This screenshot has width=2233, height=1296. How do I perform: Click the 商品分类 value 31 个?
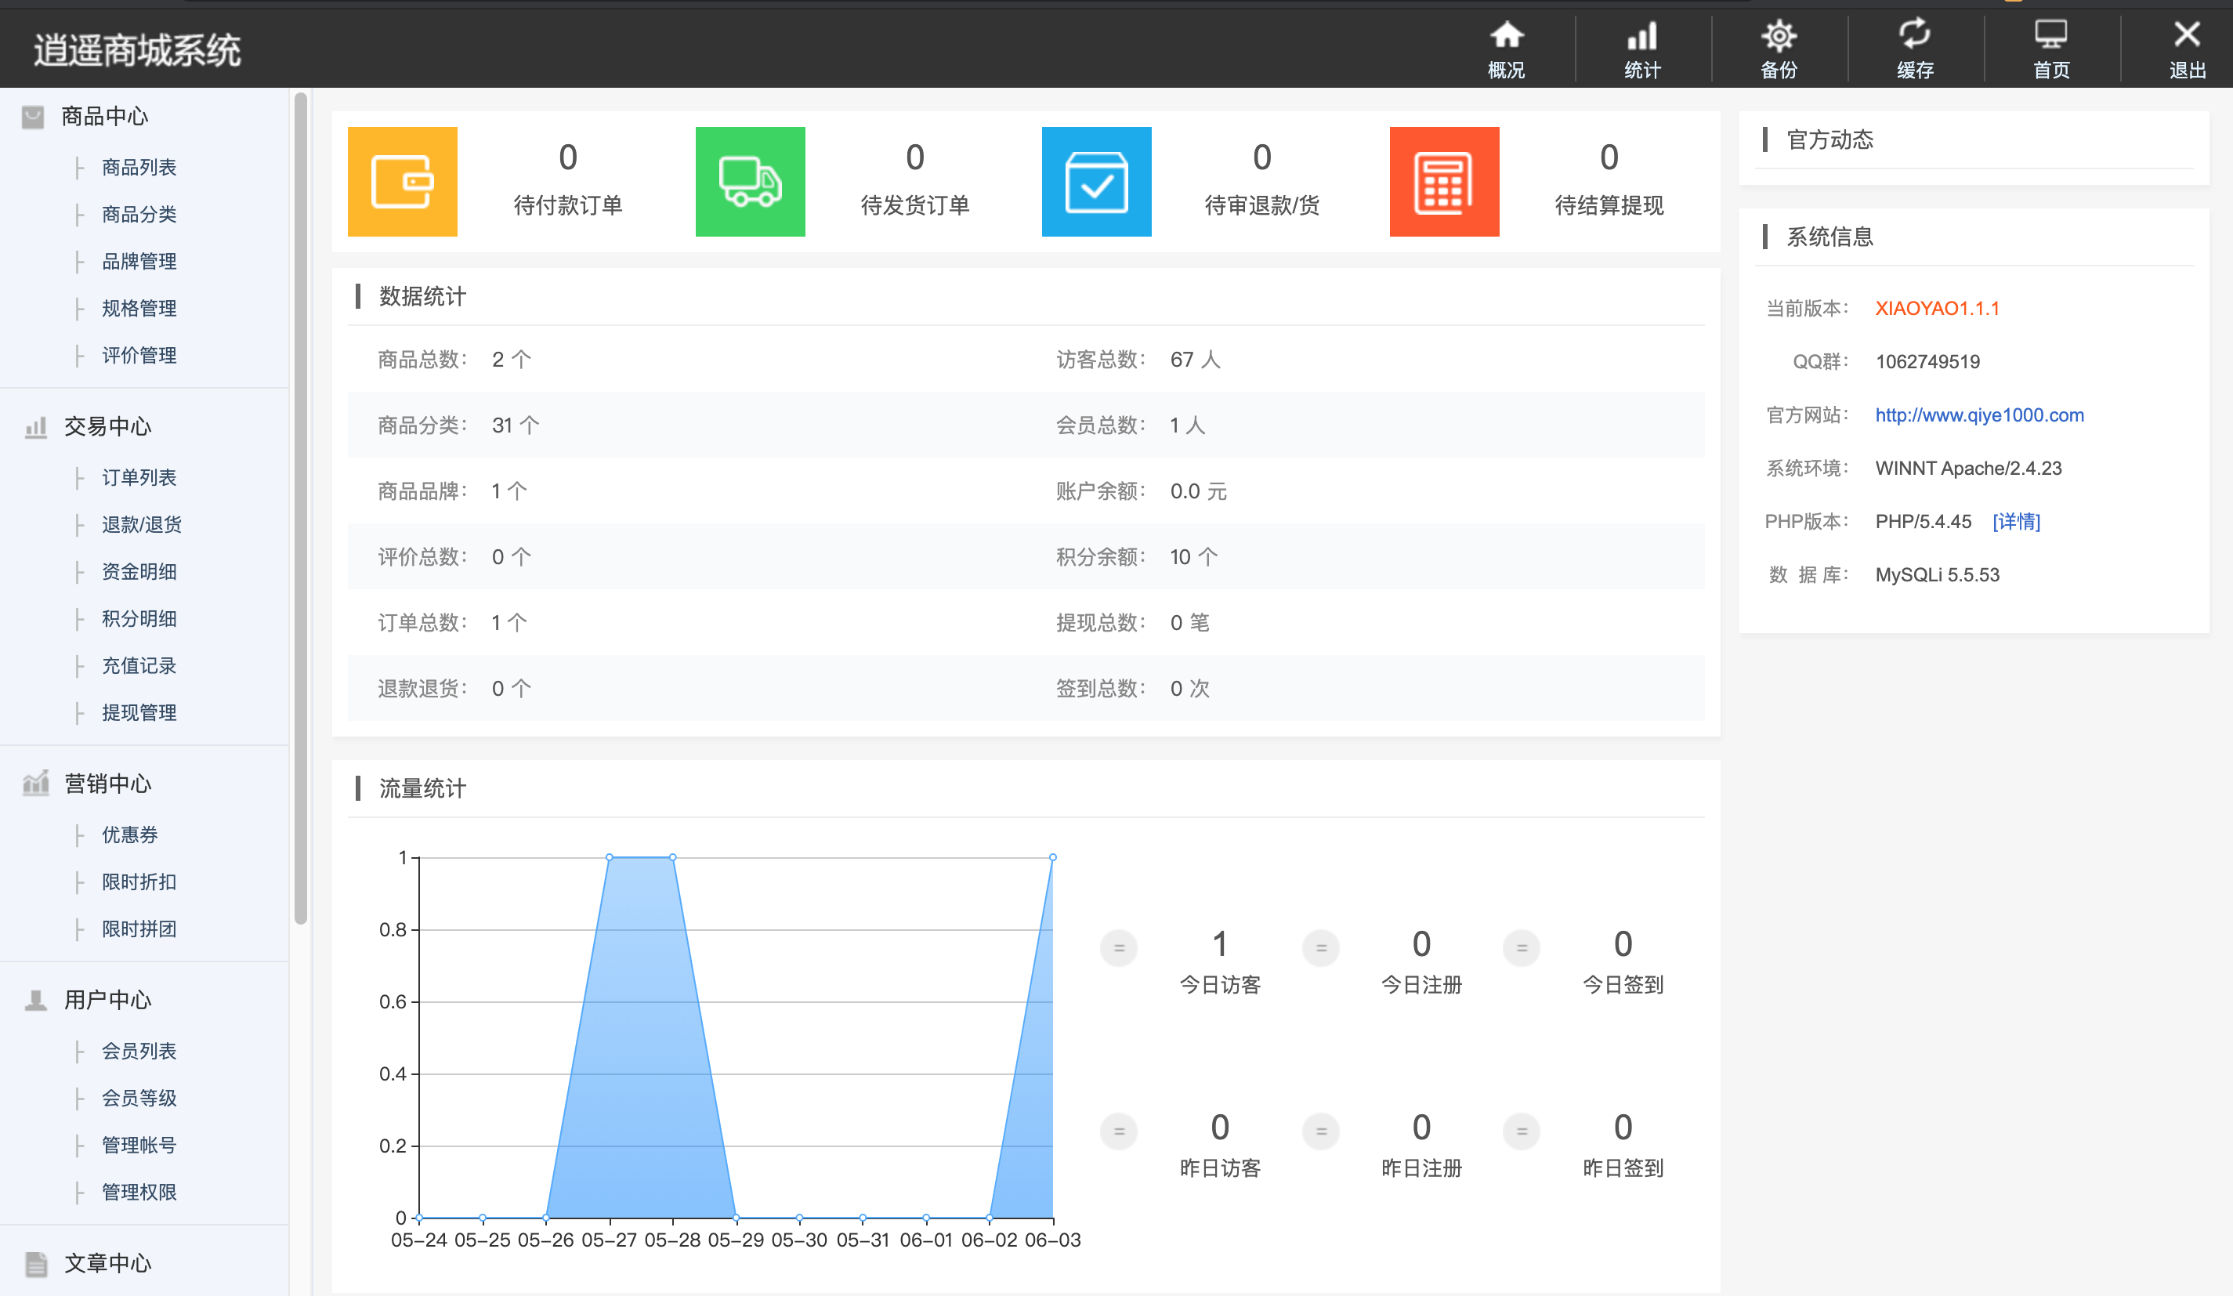click(515, 425)
